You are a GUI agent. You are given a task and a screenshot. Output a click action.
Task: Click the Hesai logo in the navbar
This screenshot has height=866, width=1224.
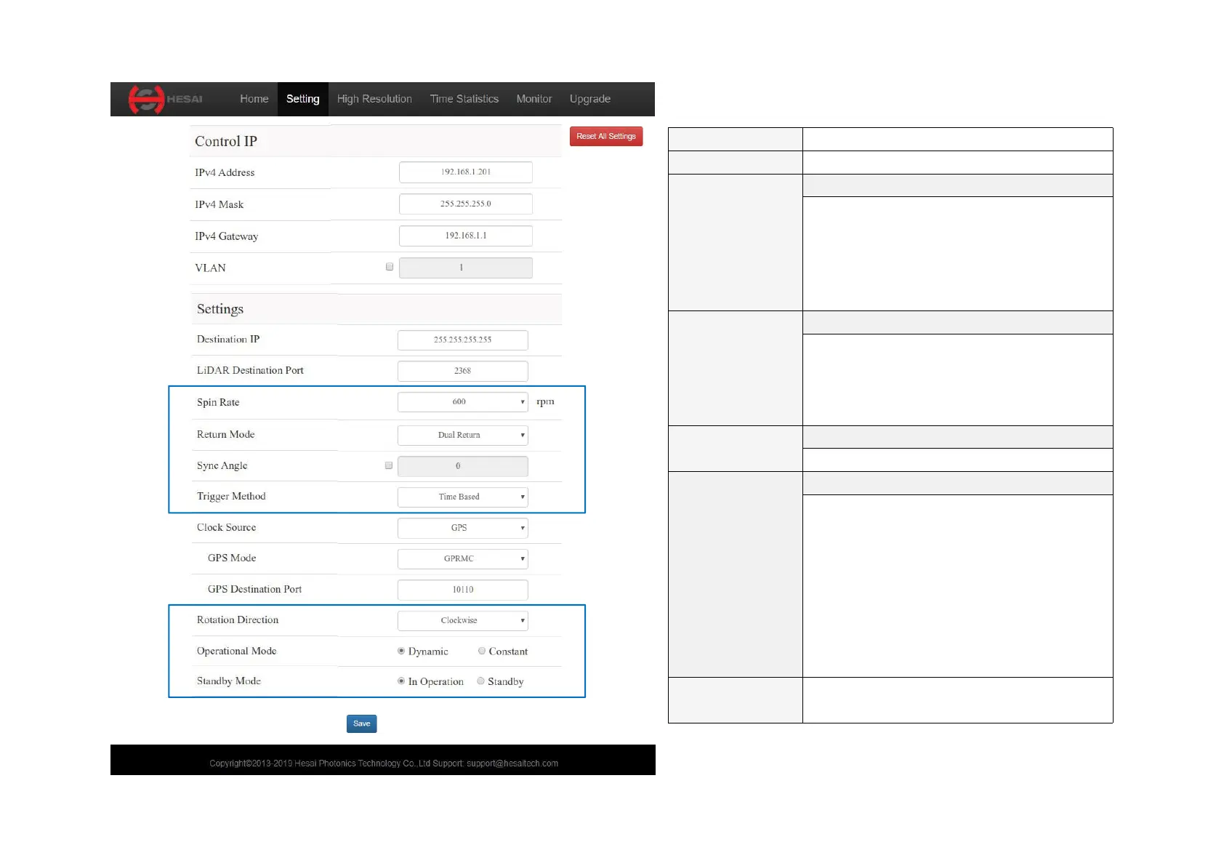[166, 100]
